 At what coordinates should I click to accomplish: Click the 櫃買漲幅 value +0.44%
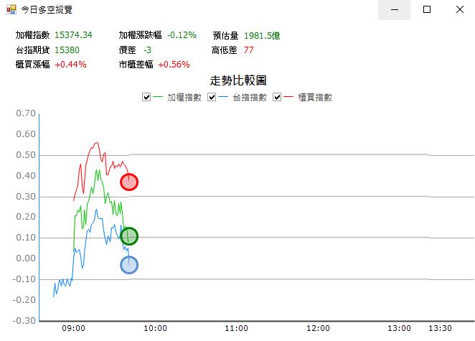point(70,65)
